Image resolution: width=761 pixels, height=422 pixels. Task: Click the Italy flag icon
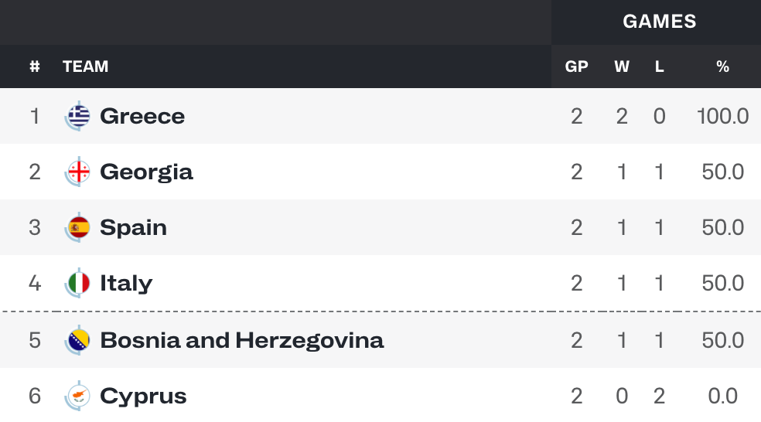click(x=77, y=284)
